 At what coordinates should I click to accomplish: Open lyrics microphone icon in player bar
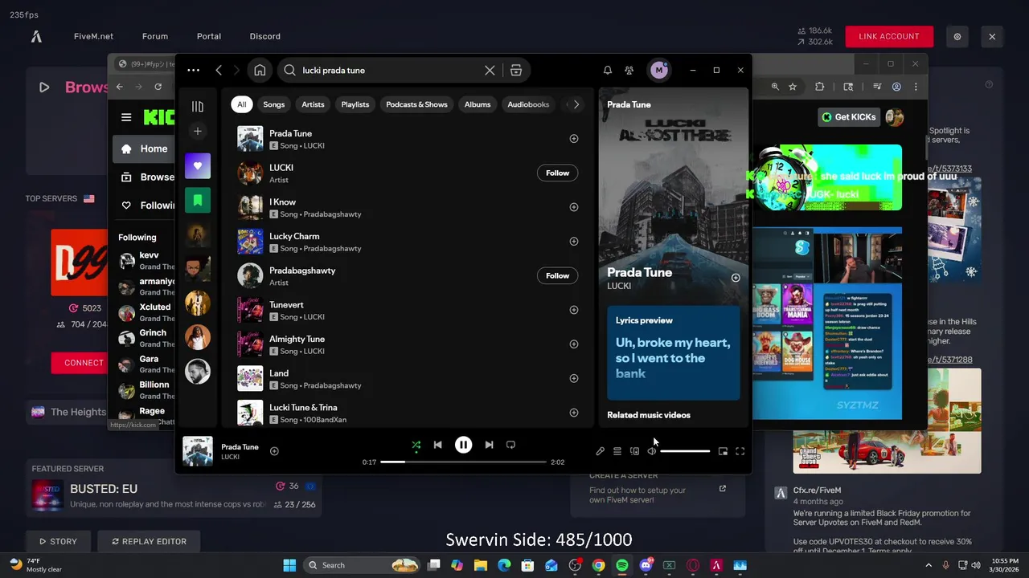600,451
